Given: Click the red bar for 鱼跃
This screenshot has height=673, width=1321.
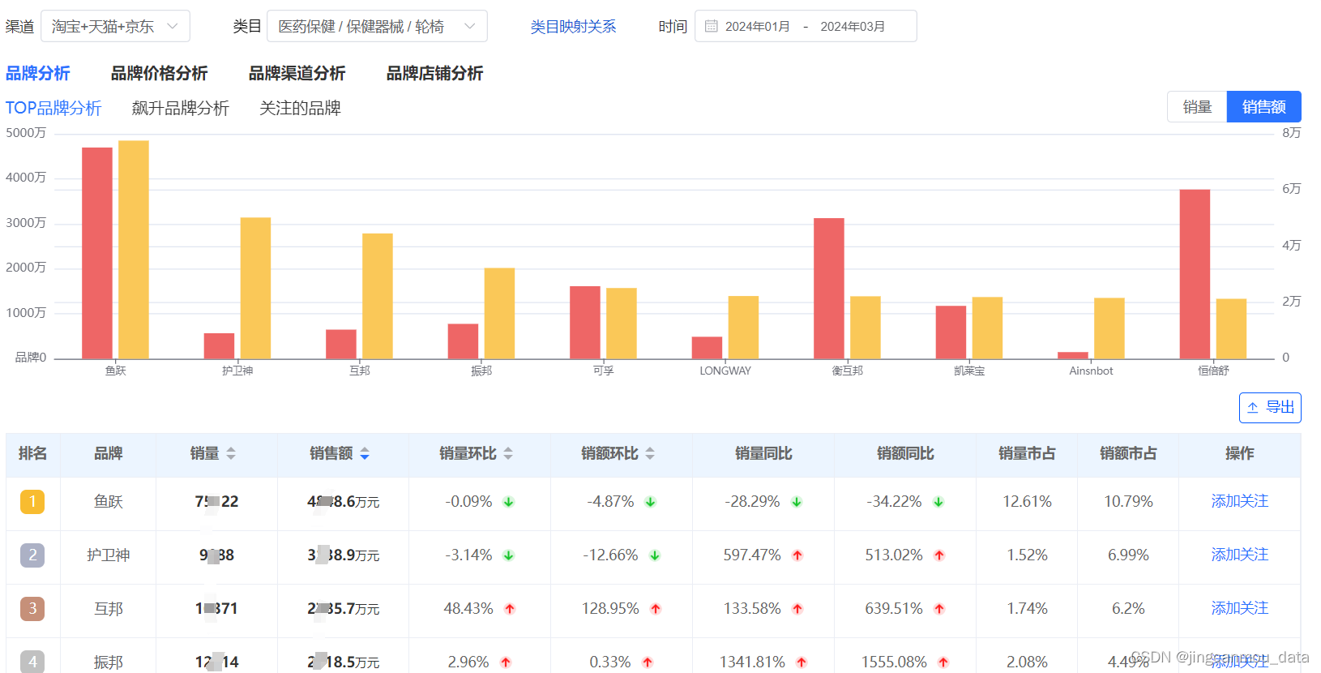Looking at the screenshot, I should 97,253.
